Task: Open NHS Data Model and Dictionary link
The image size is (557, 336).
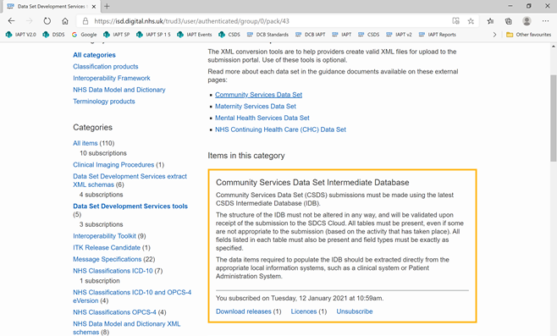Action: click(x=119, y=90)
